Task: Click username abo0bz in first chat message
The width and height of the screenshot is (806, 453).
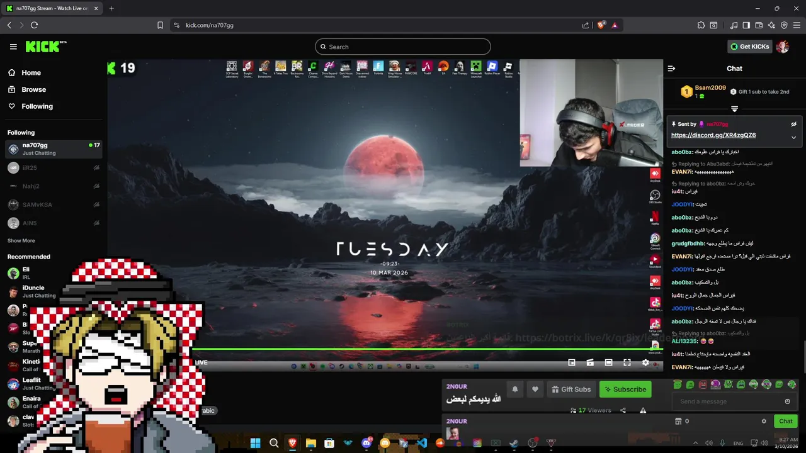Action: tap(682, 152)
